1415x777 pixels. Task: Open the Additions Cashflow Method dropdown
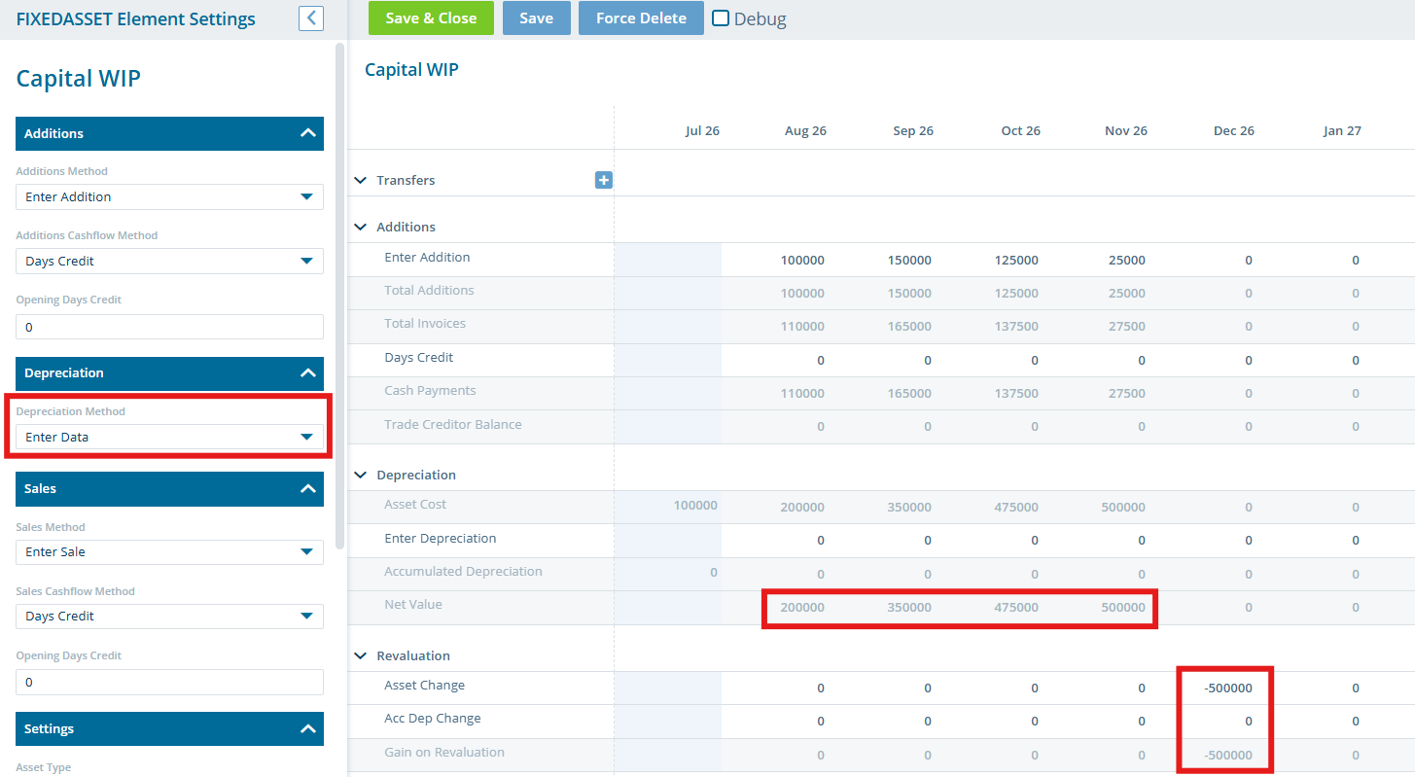(x=169, y=261)
